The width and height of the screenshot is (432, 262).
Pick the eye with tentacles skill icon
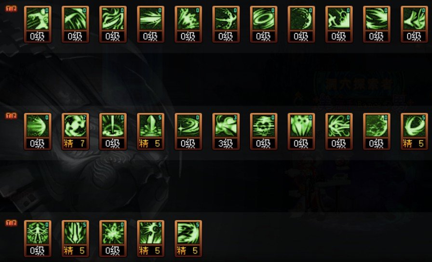click(x=339, y=131)
